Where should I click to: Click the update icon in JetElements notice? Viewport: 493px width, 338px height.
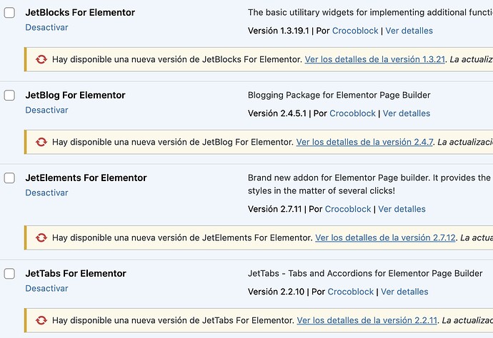41,237
